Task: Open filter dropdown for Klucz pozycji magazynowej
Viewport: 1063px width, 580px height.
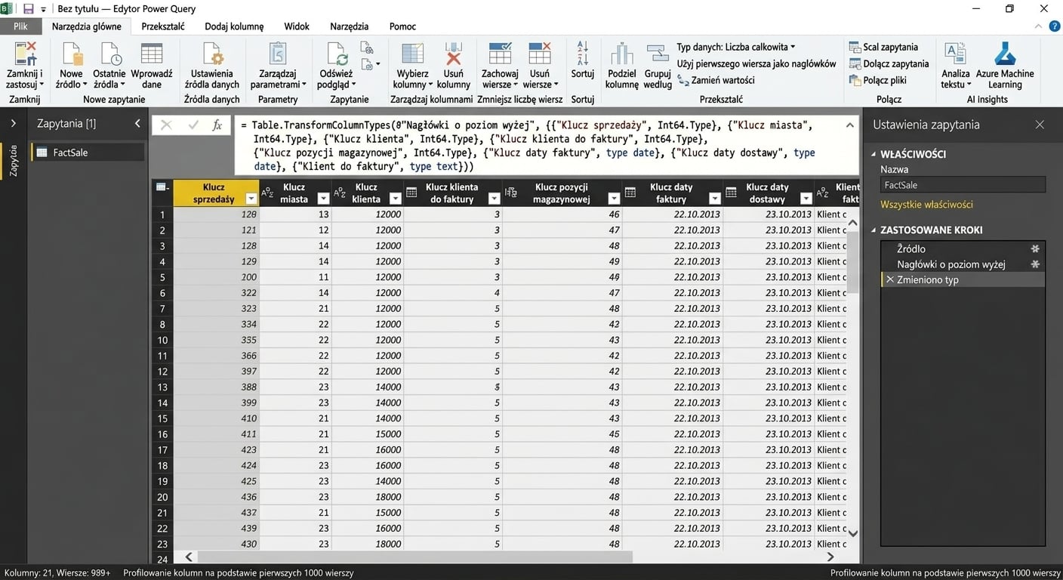Action: coord(614,199)
